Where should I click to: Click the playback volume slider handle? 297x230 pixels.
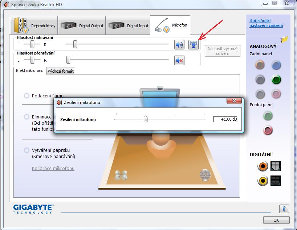[x=68, y=60]
